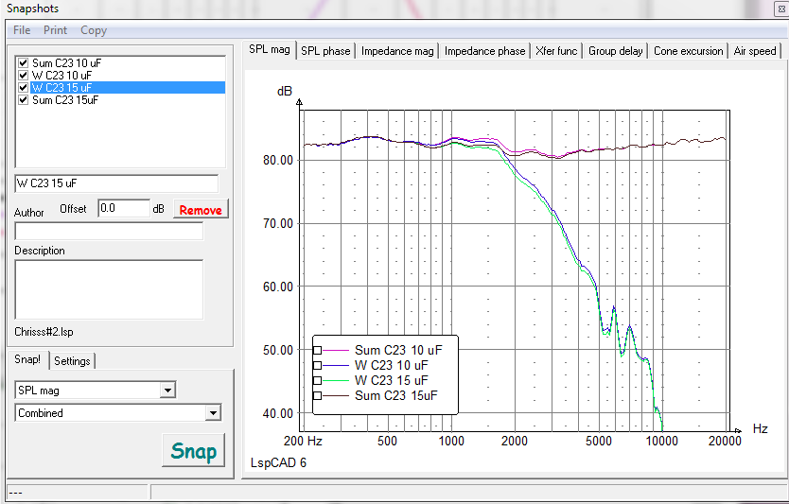The width and height of the screenshot is (789, 504).
Task: Open the File menu
Action: click(22, 30)
